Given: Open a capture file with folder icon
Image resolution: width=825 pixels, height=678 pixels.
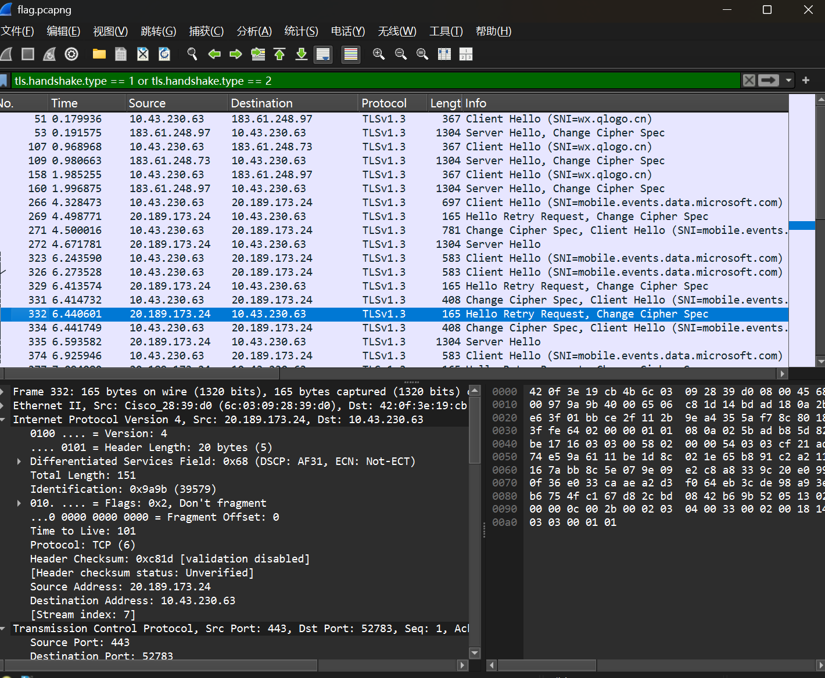Looking at the screenshot, I should click(99, 54).
